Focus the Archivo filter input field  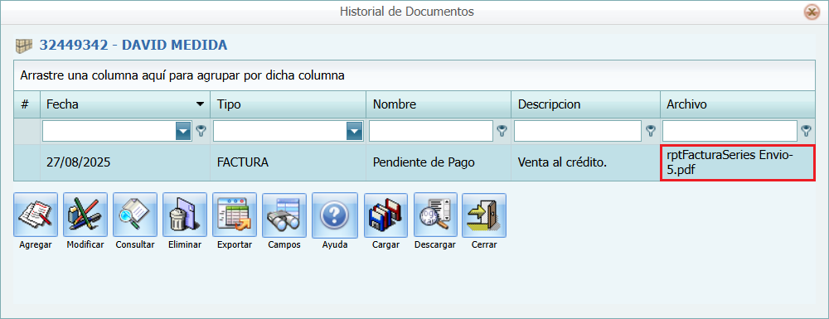pos(730,131)
